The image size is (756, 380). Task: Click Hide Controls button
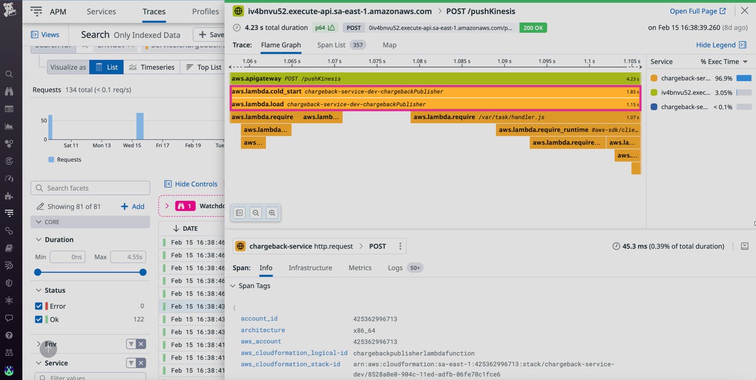point(191,184)
